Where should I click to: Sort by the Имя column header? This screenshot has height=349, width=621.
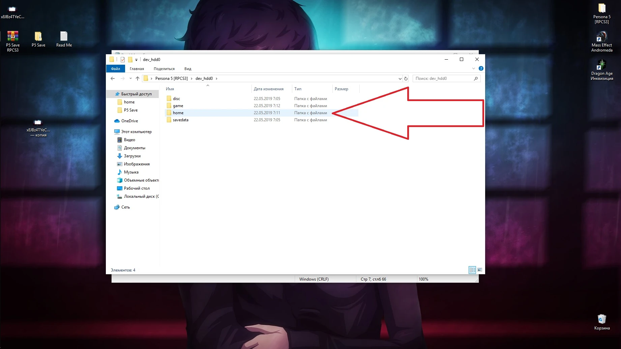click(208, 89)
